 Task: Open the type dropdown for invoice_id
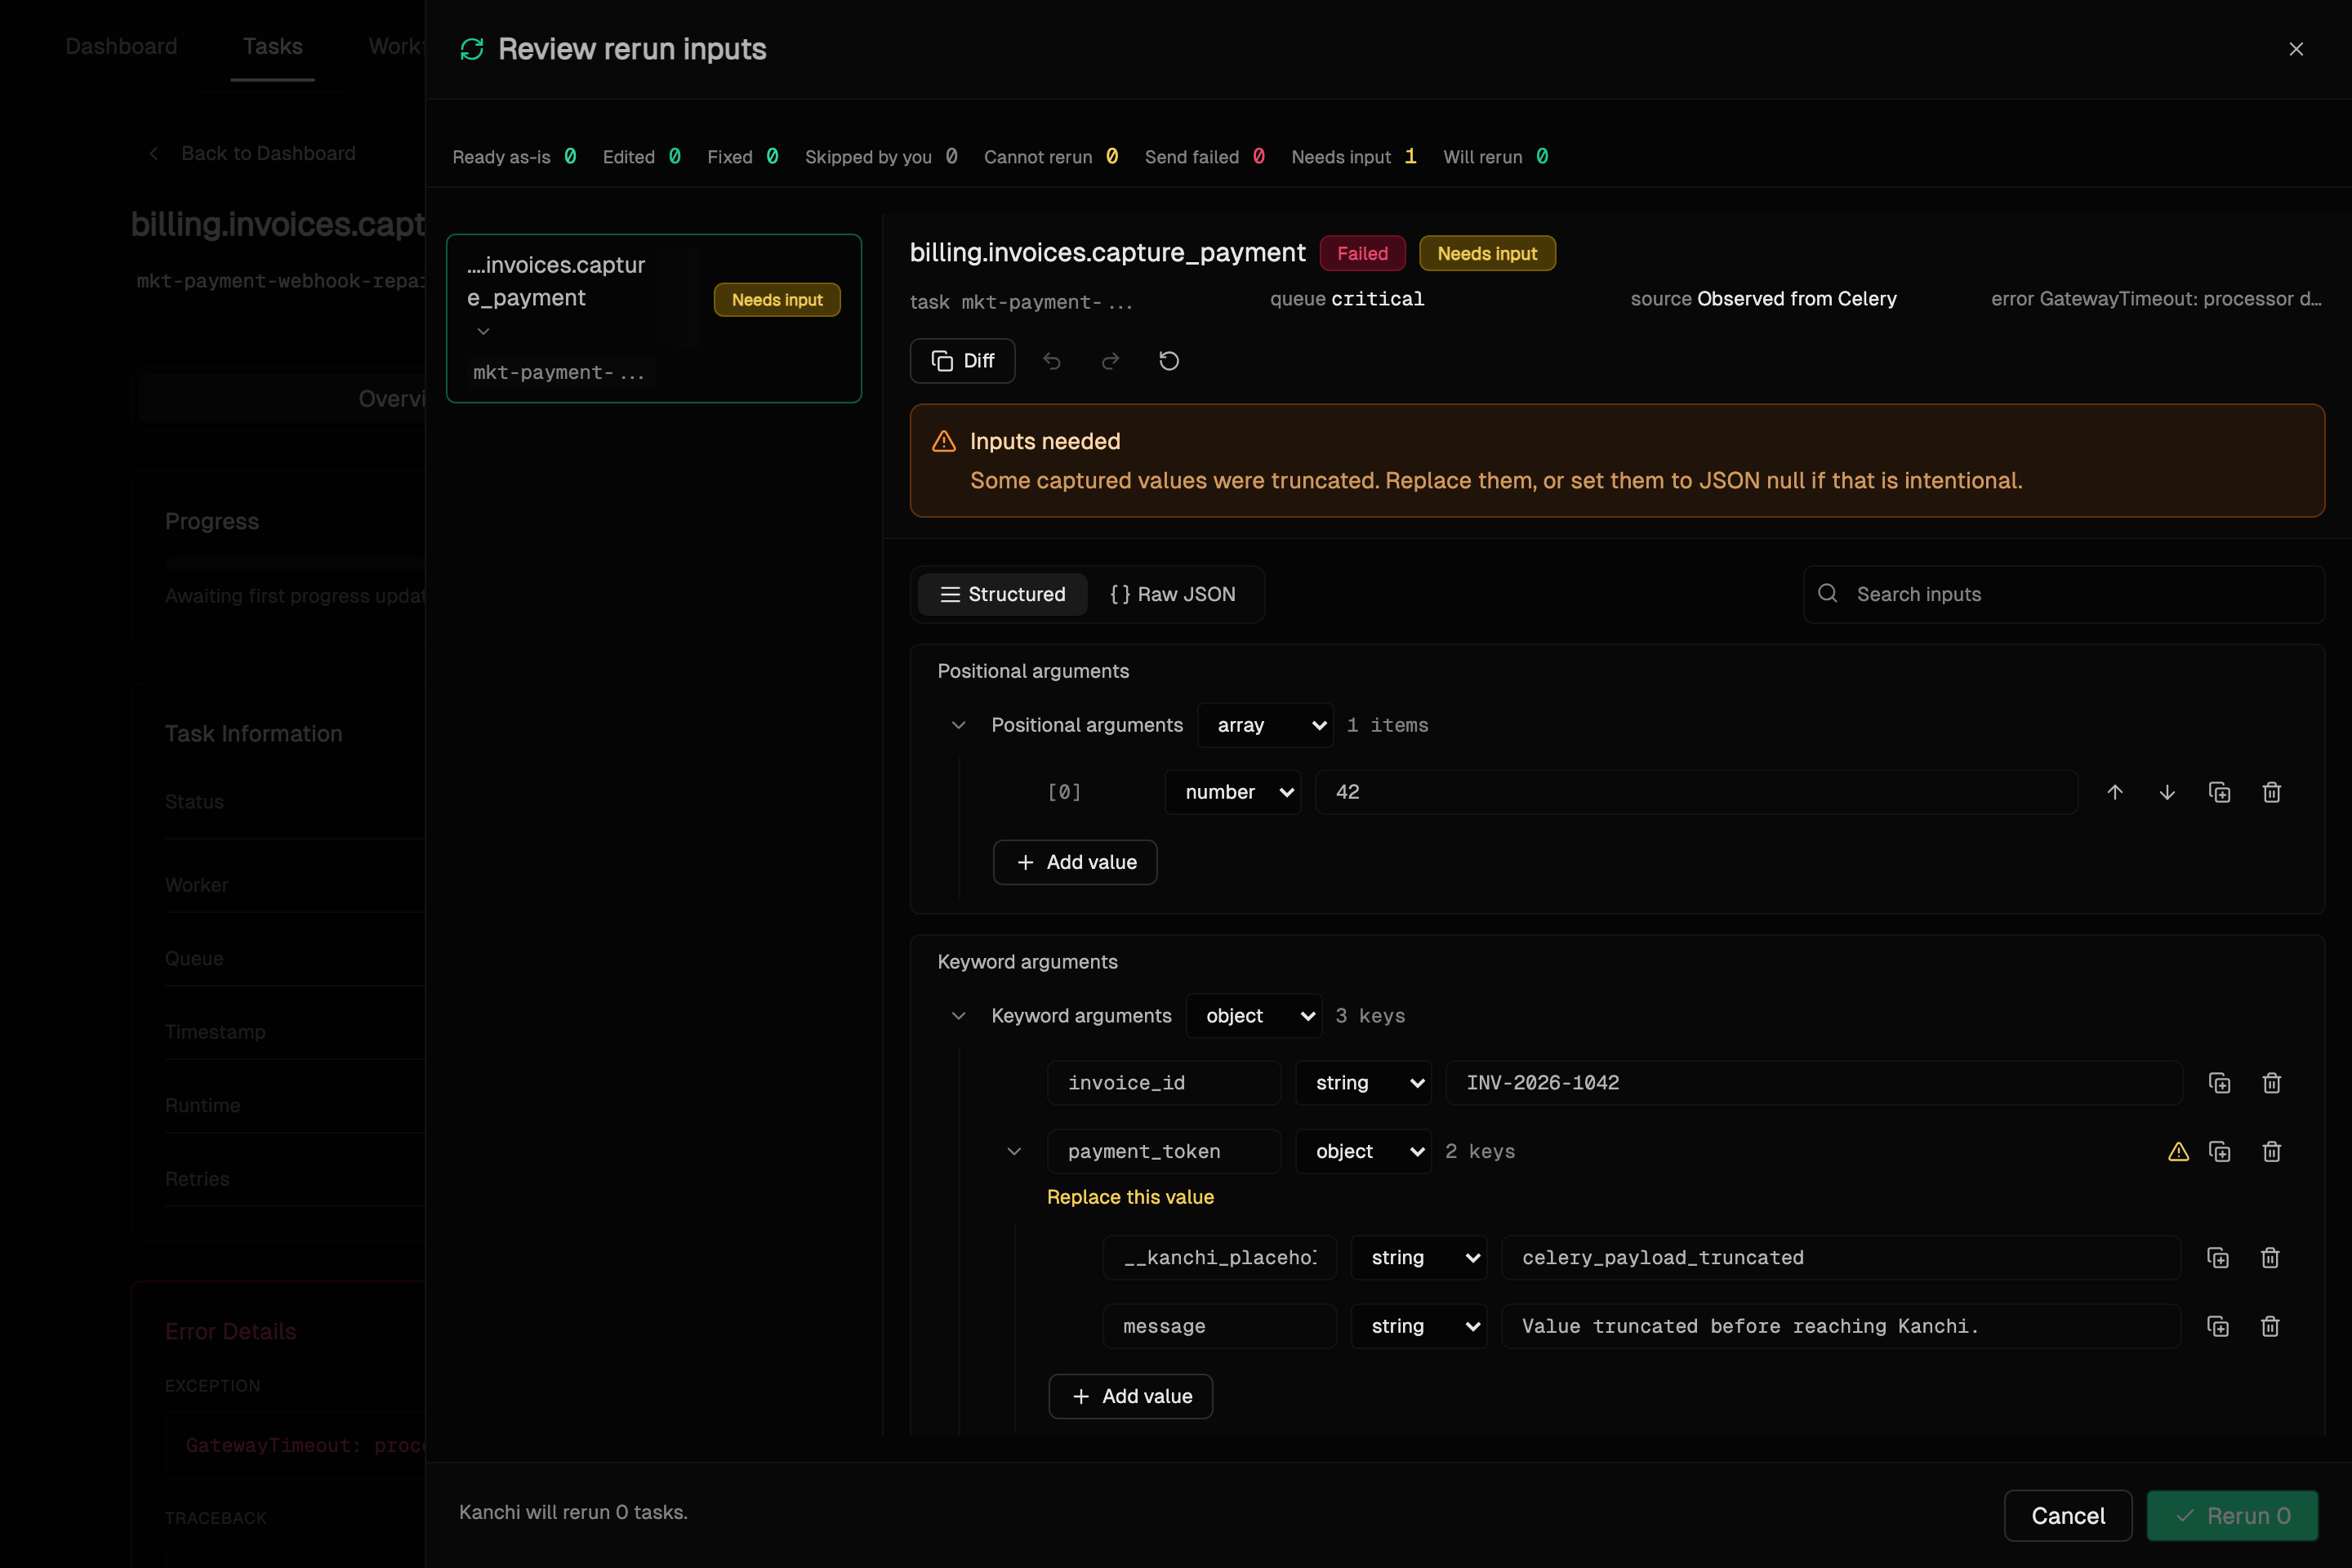[x=1364, y=1083]
